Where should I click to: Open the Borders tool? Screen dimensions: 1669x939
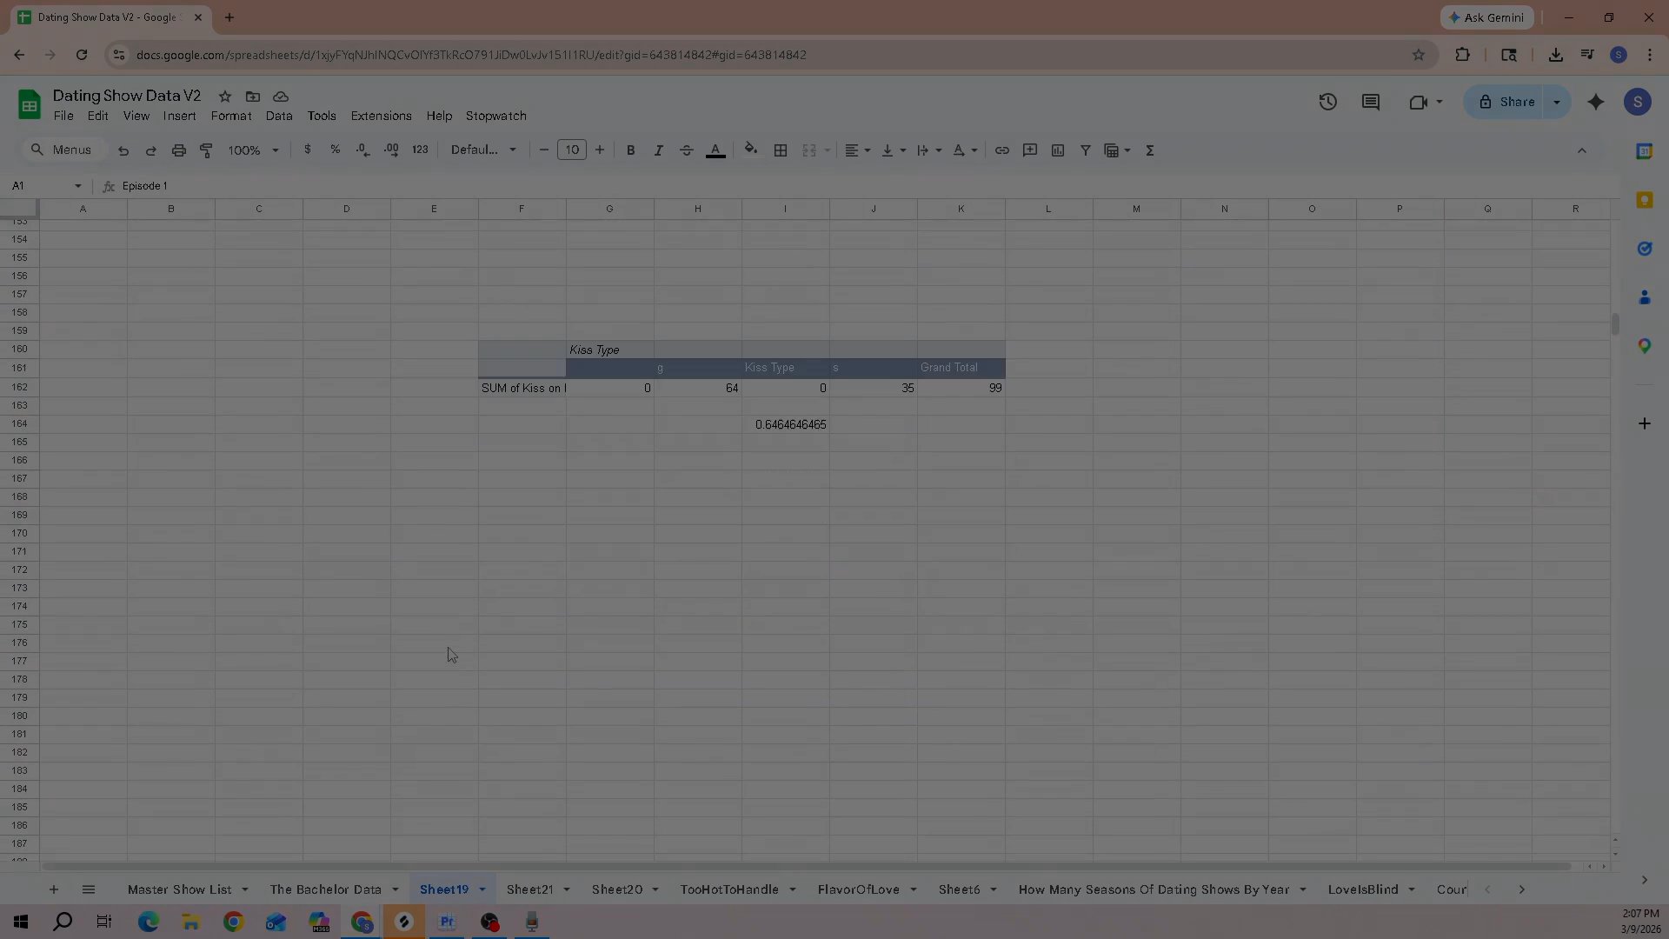tap(781, 150)
